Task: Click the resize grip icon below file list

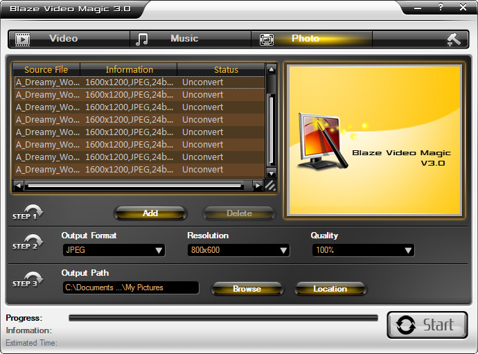Action: pyautogui.click(x=270, y=186)
